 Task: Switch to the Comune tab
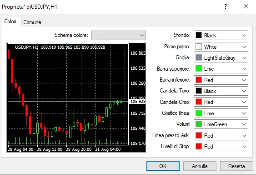click(x=32, y=22)
